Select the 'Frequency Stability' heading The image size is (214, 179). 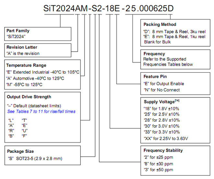coord(163,150)
